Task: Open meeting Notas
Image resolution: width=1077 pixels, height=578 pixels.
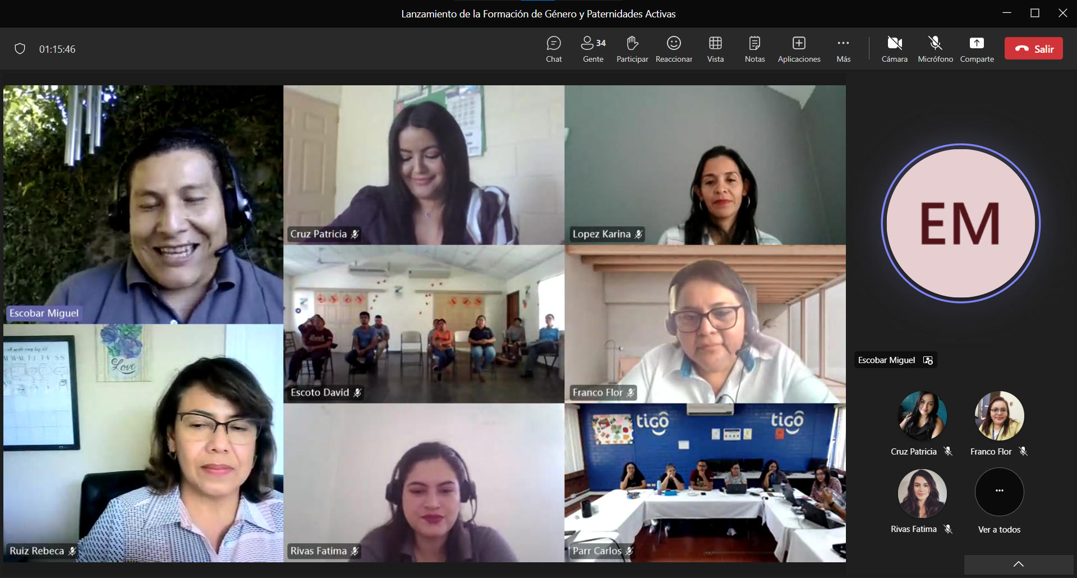Action: (754, 49)
